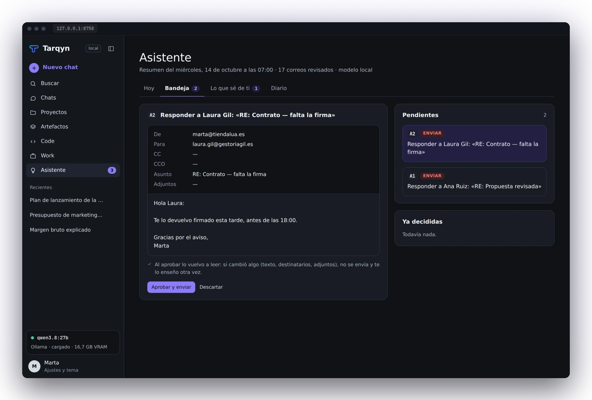Click the qwen3.8:27b model status card

(x=73, y=342)
